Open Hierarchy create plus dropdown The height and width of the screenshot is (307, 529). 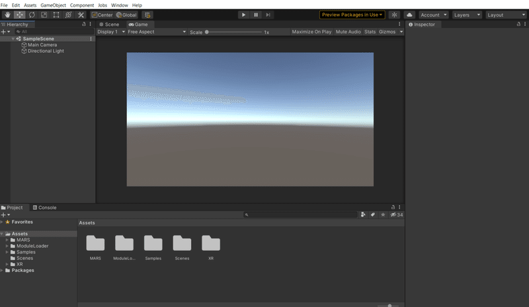tap(5, 32)
